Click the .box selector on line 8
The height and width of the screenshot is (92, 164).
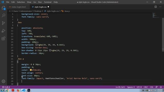click(x=19, y=22)
